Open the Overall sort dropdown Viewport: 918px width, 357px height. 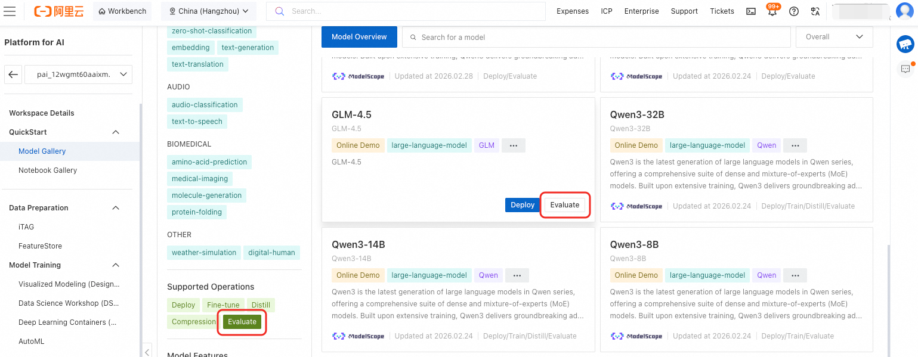(834, 37)
